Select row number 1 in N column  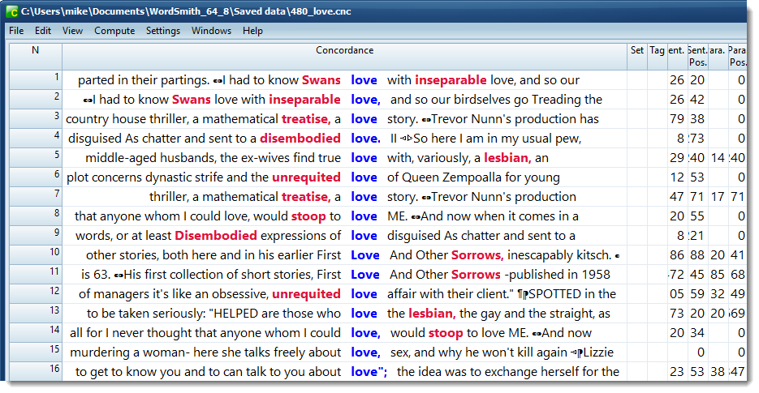(36, 79)
